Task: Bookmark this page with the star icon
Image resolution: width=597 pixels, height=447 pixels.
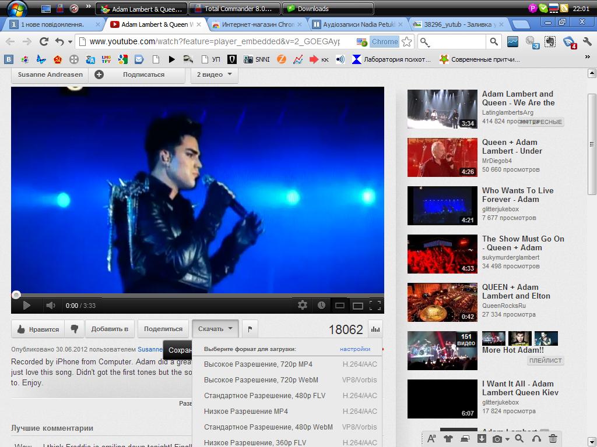Action: click(406, 41)
